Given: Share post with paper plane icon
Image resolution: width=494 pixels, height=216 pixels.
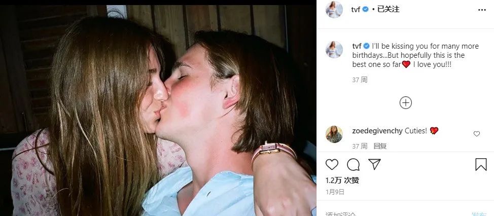Looking at the screenshot, I should pyautogui.click(x=375, y=164).
